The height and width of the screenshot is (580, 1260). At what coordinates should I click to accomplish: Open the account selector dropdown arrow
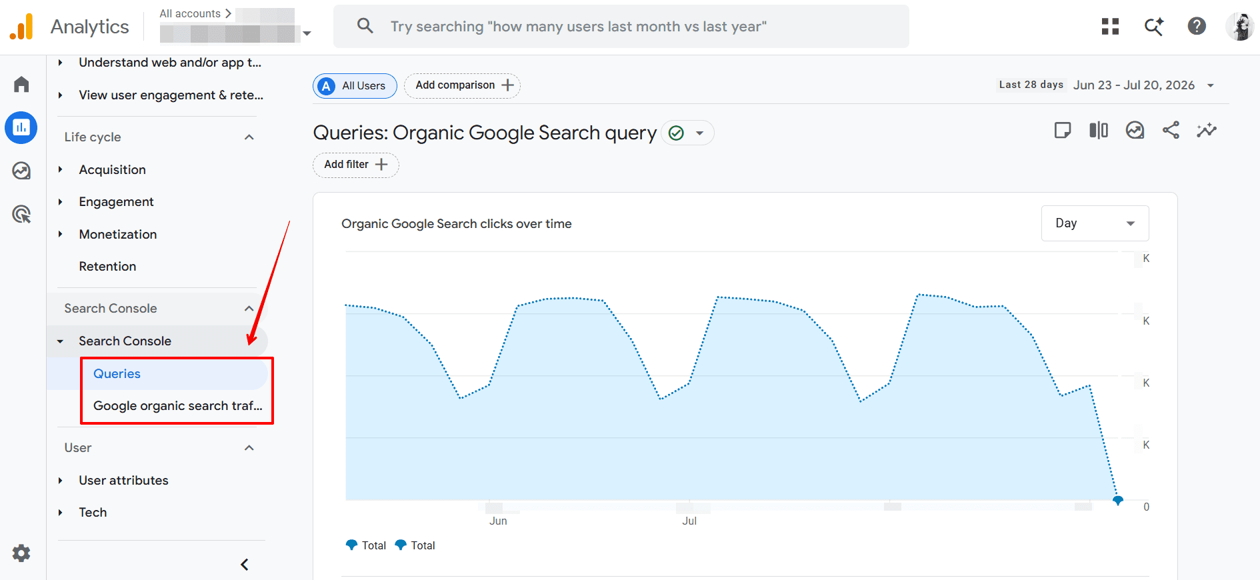307,33
